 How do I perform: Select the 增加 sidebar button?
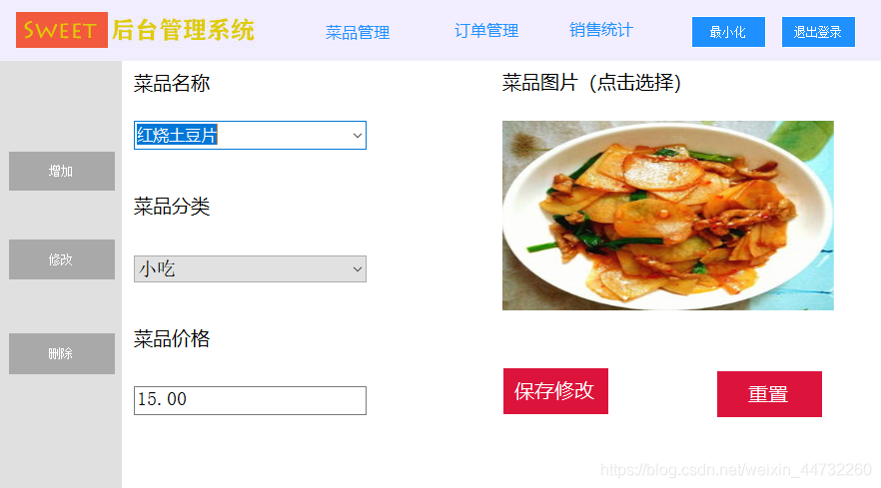[62, 171]
